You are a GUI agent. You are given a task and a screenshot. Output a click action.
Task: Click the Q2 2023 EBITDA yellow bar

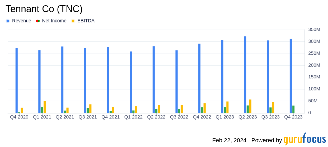tap(250, 106)
